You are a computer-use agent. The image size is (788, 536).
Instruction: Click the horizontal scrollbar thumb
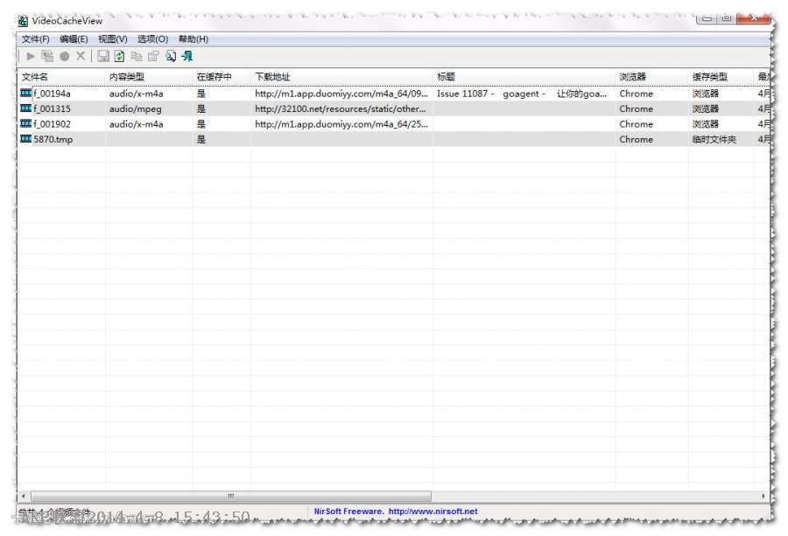point(230,496)
